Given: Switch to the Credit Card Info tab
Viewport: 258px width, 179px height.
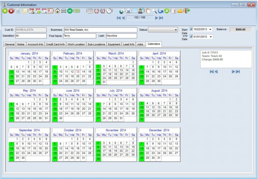Looking at the screenshot, I should (55, 44).
